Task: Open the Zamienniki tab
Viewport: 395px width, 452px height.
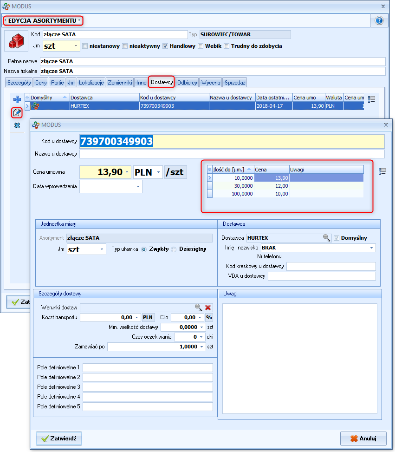Action: [x=120, y=83]
